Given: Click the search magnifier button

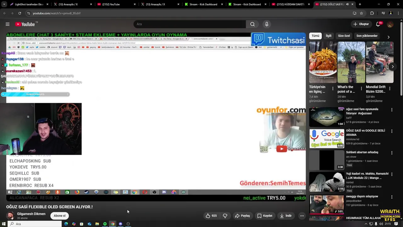Looking at the screenshot, I should click(253, 24).
